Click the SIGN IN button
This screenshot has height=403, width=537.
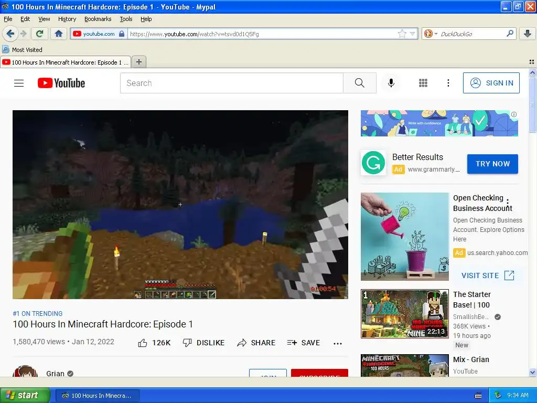coord(491,83)
